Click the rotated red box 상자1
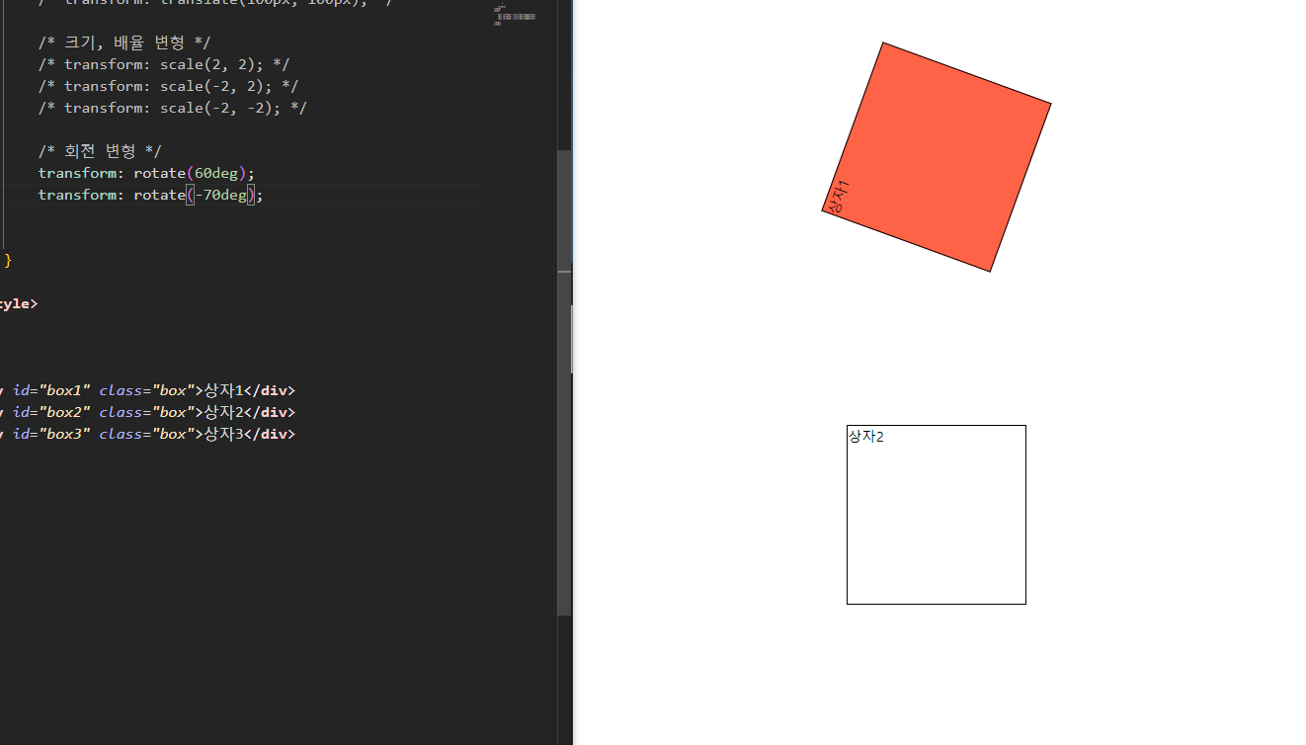The height and width of the screenshot is (745, 1306). 937,156
